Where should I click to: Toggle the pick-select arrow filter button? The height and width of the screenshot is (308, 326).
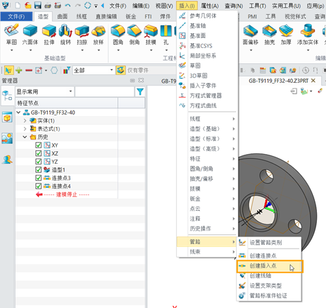pos(8,70)
